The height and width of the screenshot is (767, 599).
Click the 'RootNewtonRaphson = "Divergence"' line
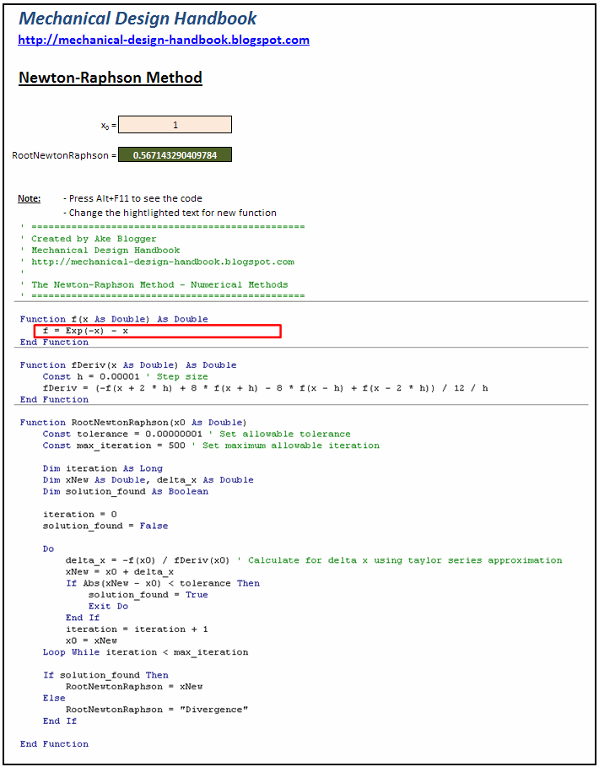point(157,710)
